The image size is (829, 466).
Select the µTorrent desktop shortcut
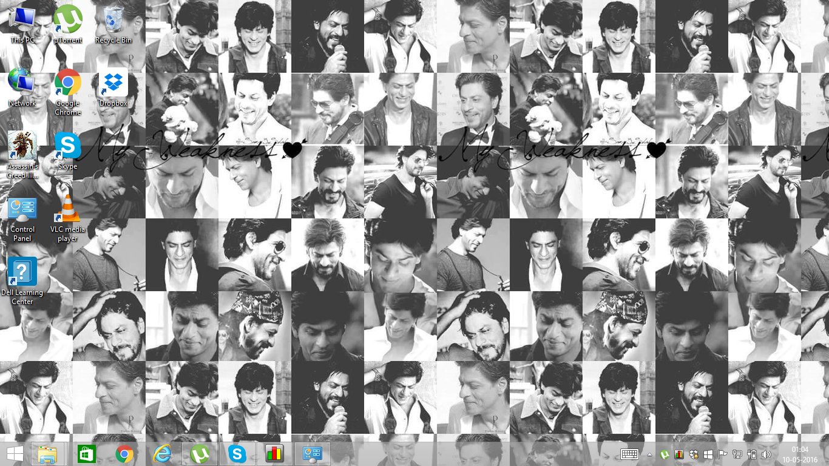coord(68,24)
